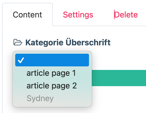The image size is (146, 113).
Task: Click the greyed-out Sydney option
Action: [x=40, y=98]
